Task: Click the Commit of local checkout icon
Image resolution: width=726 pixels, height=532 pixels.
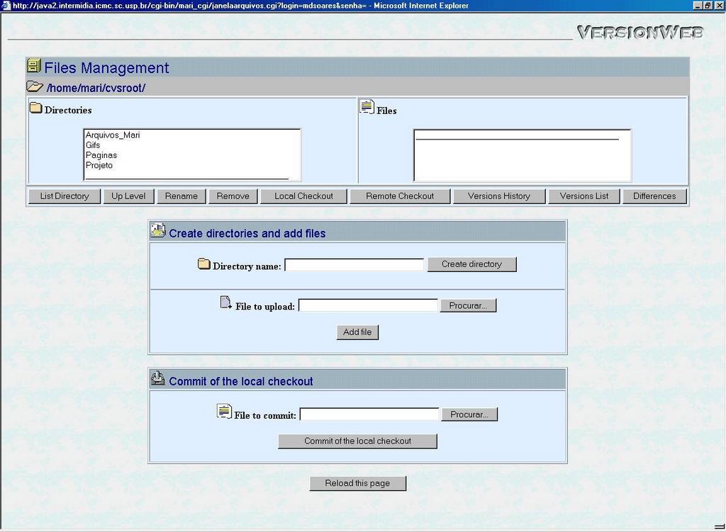Action: (x=158, y=379)
